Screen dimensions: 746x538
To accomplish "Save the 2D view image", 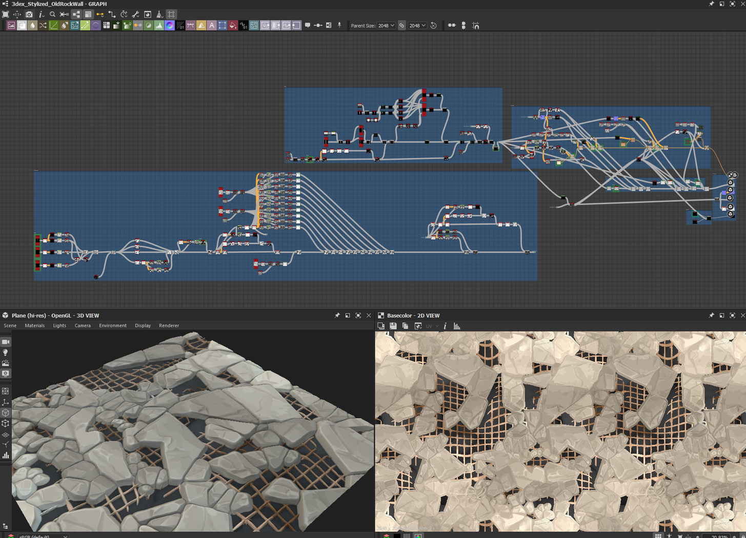I will pos(393,326).
